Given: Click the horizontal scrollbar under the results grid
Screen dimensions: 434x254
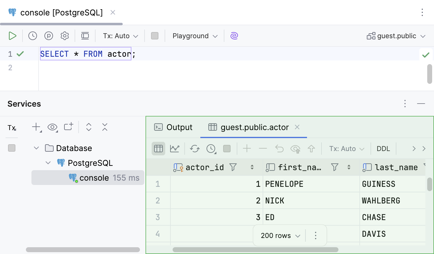Looking at the screenshot, I should tap(256, 250).
